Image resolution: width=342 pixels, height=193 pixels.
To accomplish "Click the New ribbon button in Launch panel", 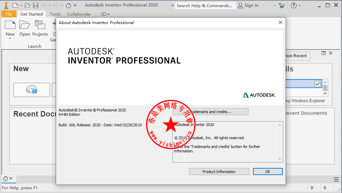I will click(x=10, y=28).
